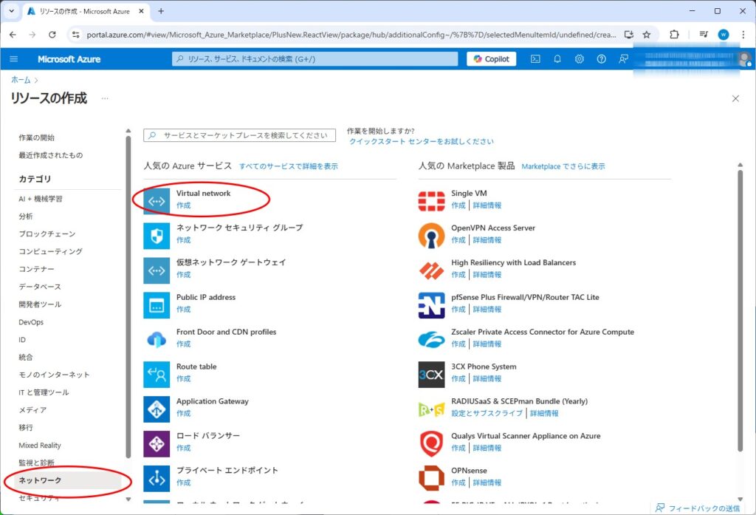Screen dimensions: 756x515
Task: Click the High Resiliency with Load Balancers logo
Action: tap(431, 270)
